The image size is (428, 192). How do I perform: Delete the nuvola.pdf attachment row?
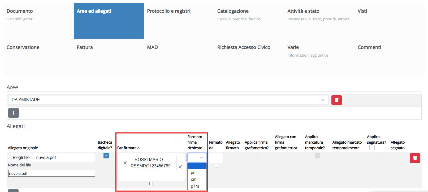click(x=415, y=158)
